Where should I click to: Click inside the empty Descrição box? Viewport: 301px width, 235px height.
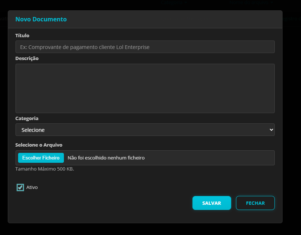coord(145,88)
